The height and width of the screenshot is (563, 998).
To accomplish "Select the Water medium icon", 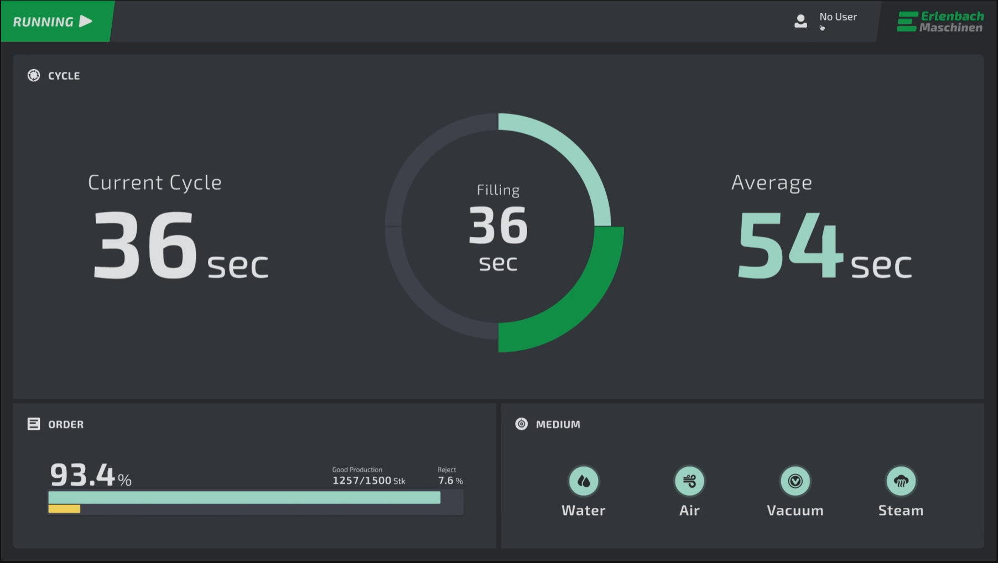I will [584, 481].
